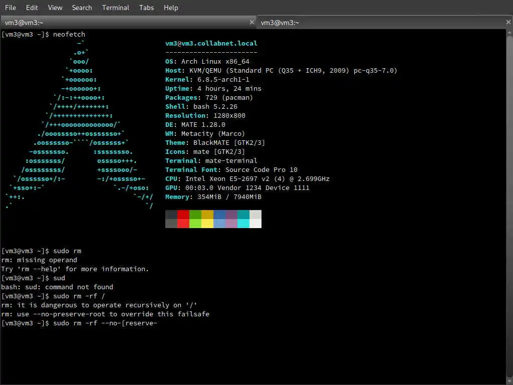Click the bright cyan color block

243,223
